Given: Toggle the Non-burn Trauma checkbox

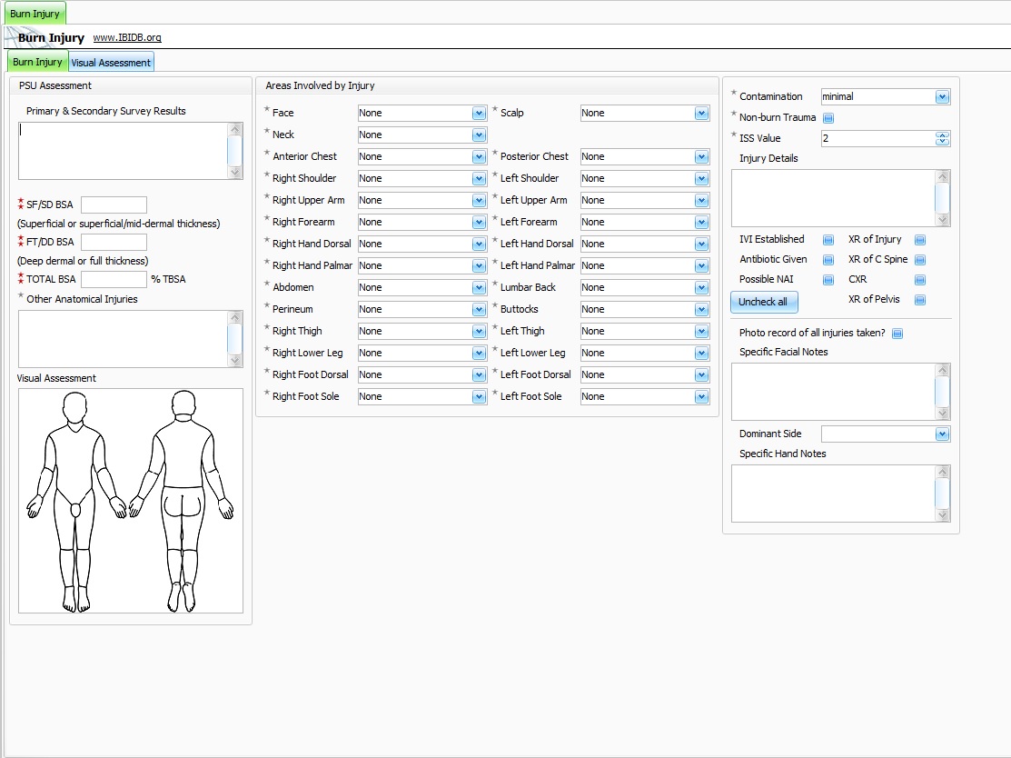Looking at the screenshot, I should point(828,118).
